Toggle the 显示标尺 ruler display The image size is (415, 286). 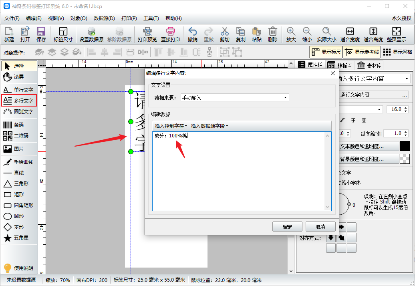(x=326, y=52)
